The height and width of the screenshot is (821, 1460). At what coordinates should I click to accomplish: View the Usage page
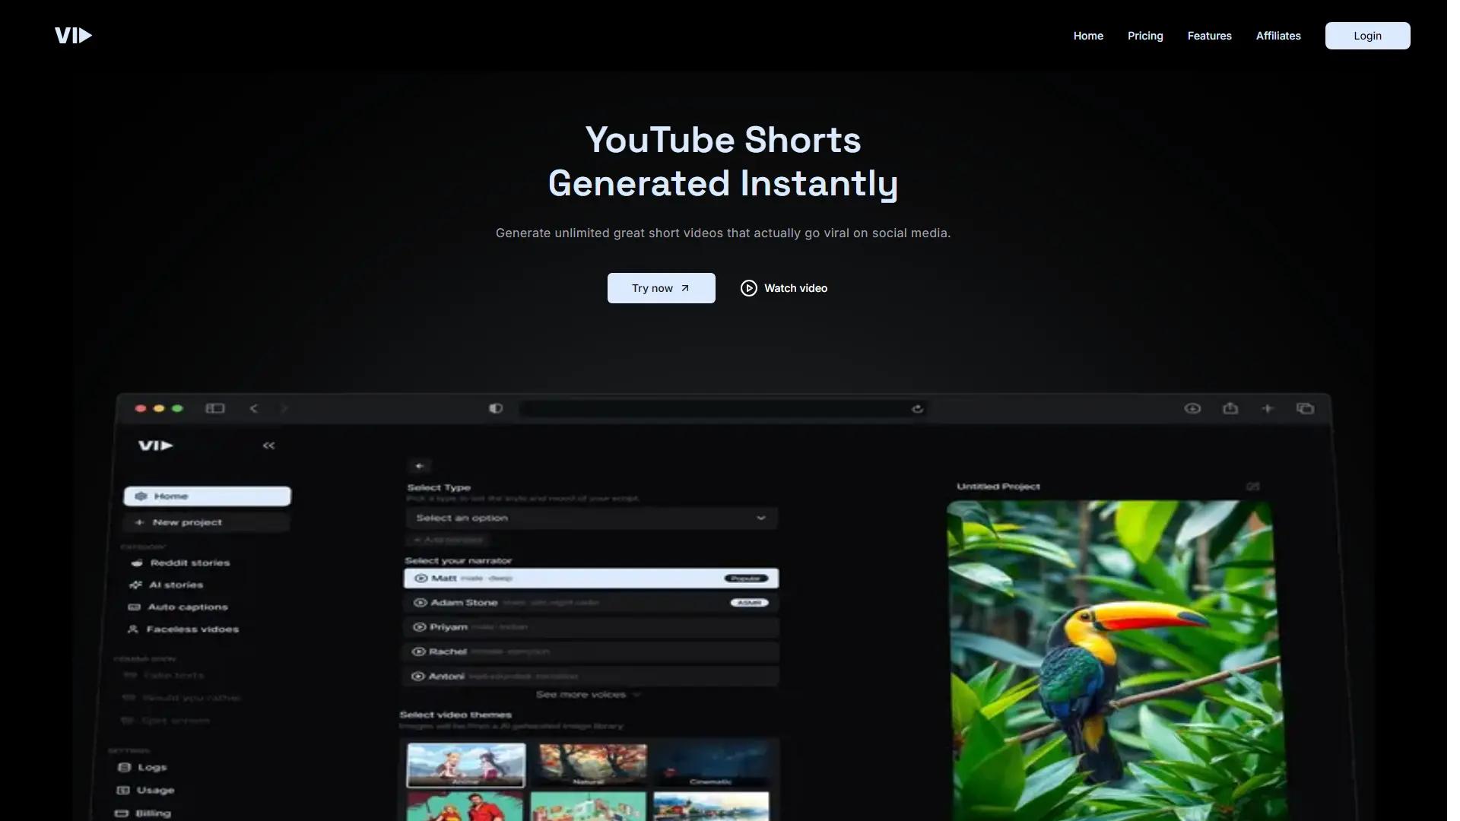[x=155, y=790]
